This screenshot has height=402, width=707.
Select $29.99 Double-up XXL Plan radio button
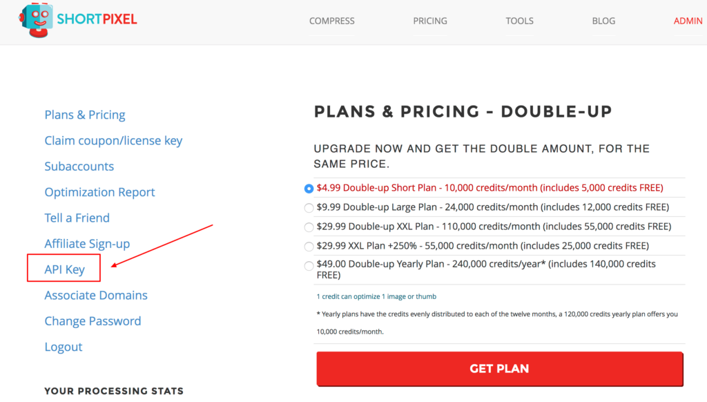tap(309, 227)
